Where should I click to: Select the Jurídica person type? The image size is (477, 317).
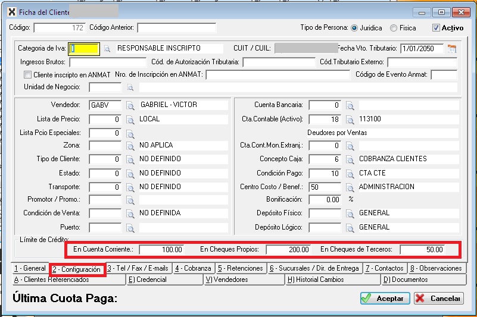354,28
